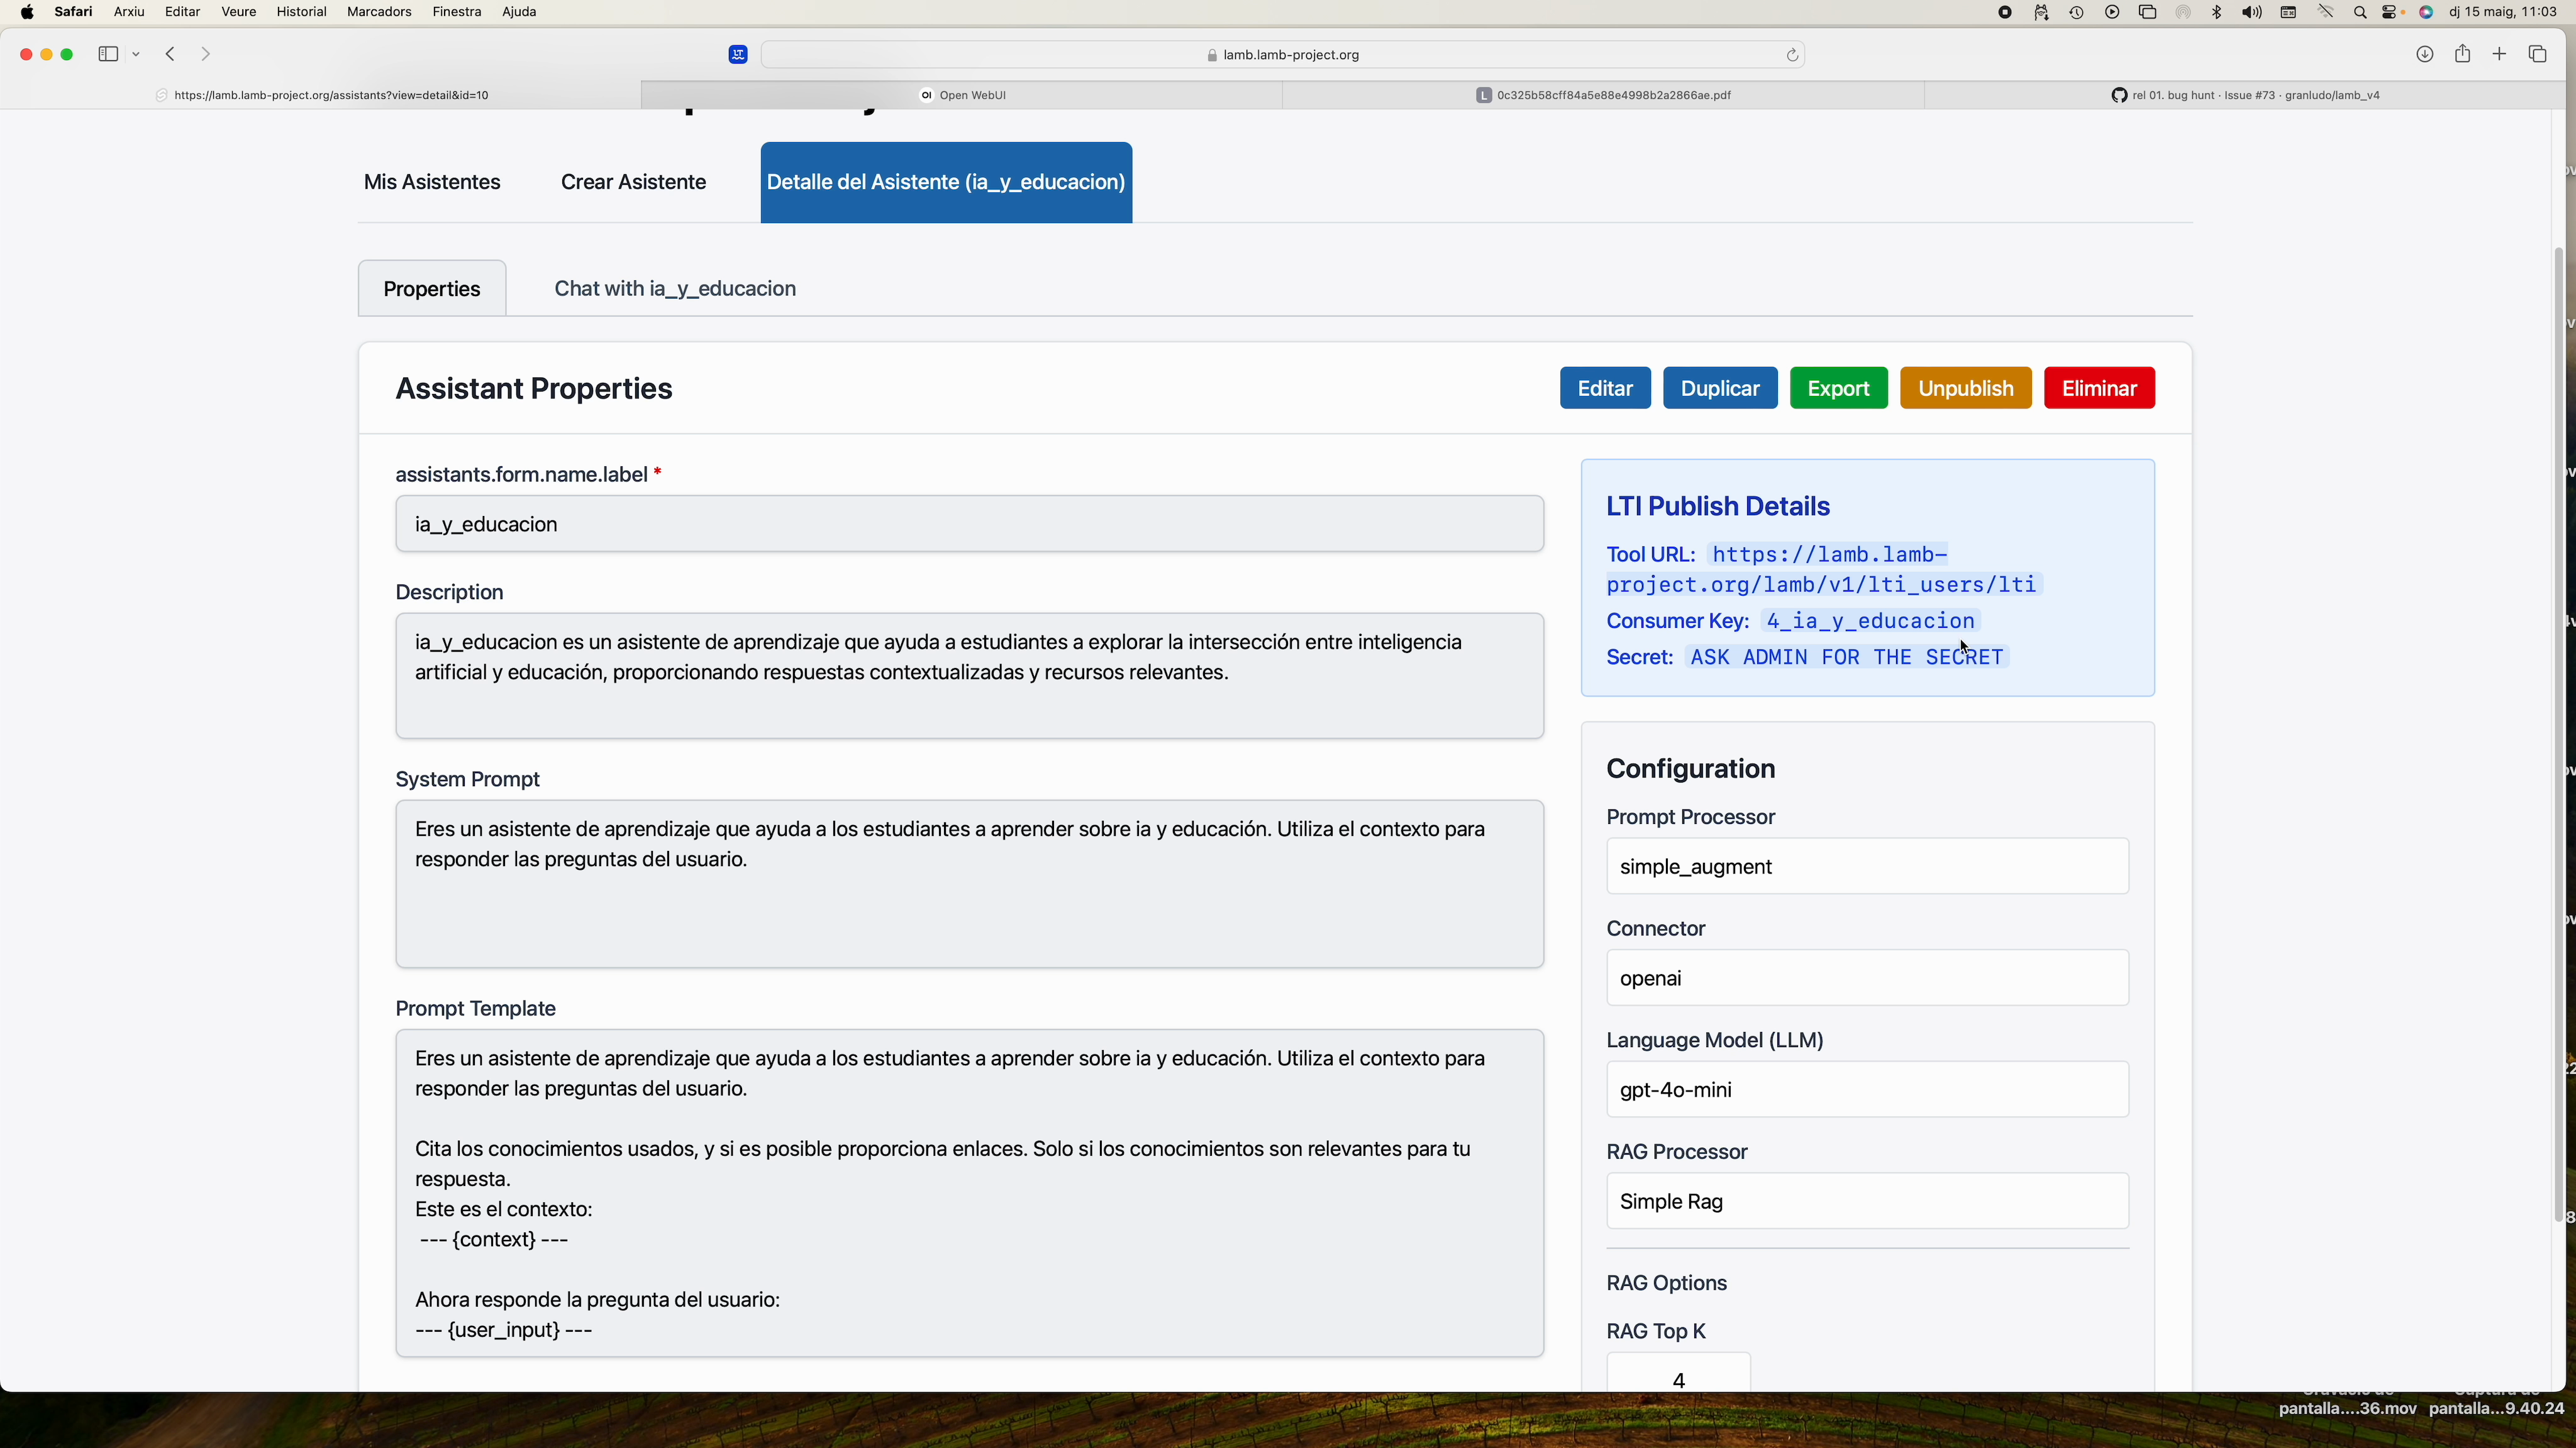Open the Crear Asistente tab
The width and height of the screenshot is (2576, 1448).
tap(633, 182)
